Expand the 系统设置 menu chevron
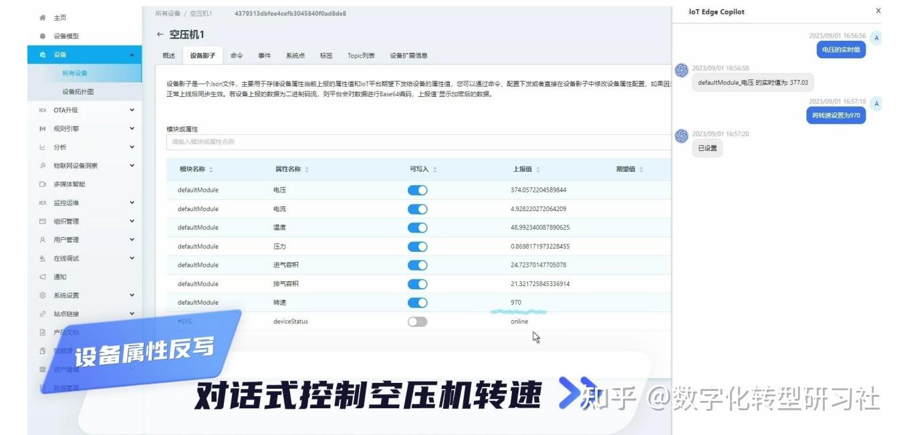 [132, 295]
